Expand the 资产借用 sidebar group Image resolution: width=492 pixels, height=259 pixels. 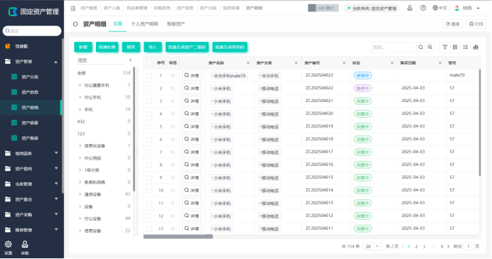tap(56, 168)
